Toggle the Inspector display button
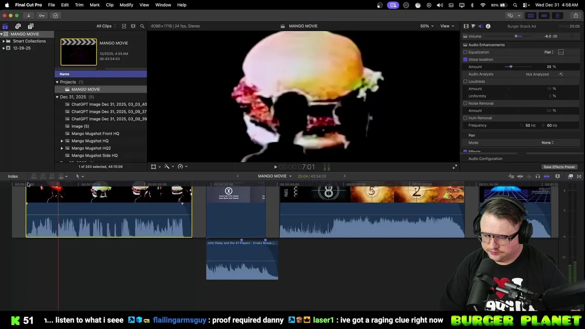The height and width of the screenshot is (329, 585). [x=557, y=16]
